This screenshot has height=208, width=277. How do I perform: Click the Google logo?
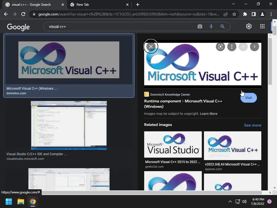coord(18,27)
